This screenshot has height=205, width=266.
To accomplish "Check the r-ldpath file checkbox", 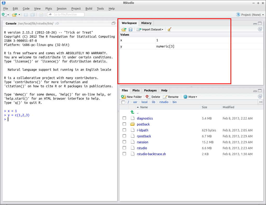I will pyautogui.click(x=124, y=130).
